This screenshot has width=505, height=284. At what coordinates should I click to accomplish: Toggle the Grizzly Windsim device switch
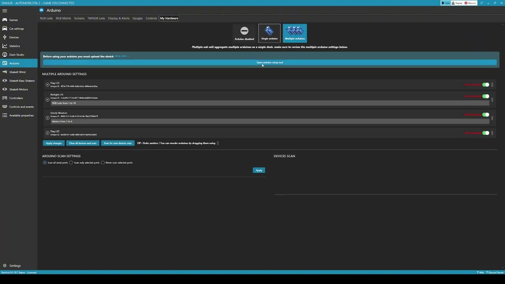486,115
